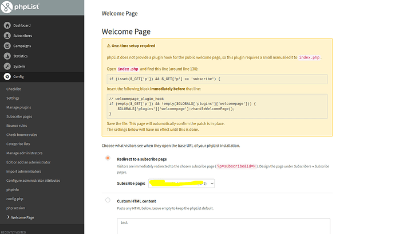Select Welcome Page in sidebar submenu

23,217
